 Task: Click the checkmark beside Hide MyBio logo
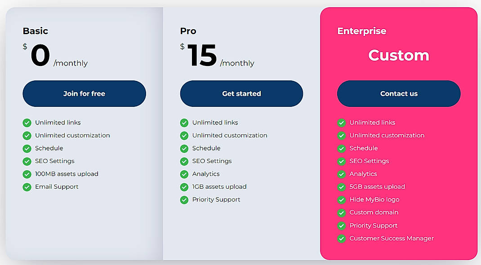pos(341,199)
